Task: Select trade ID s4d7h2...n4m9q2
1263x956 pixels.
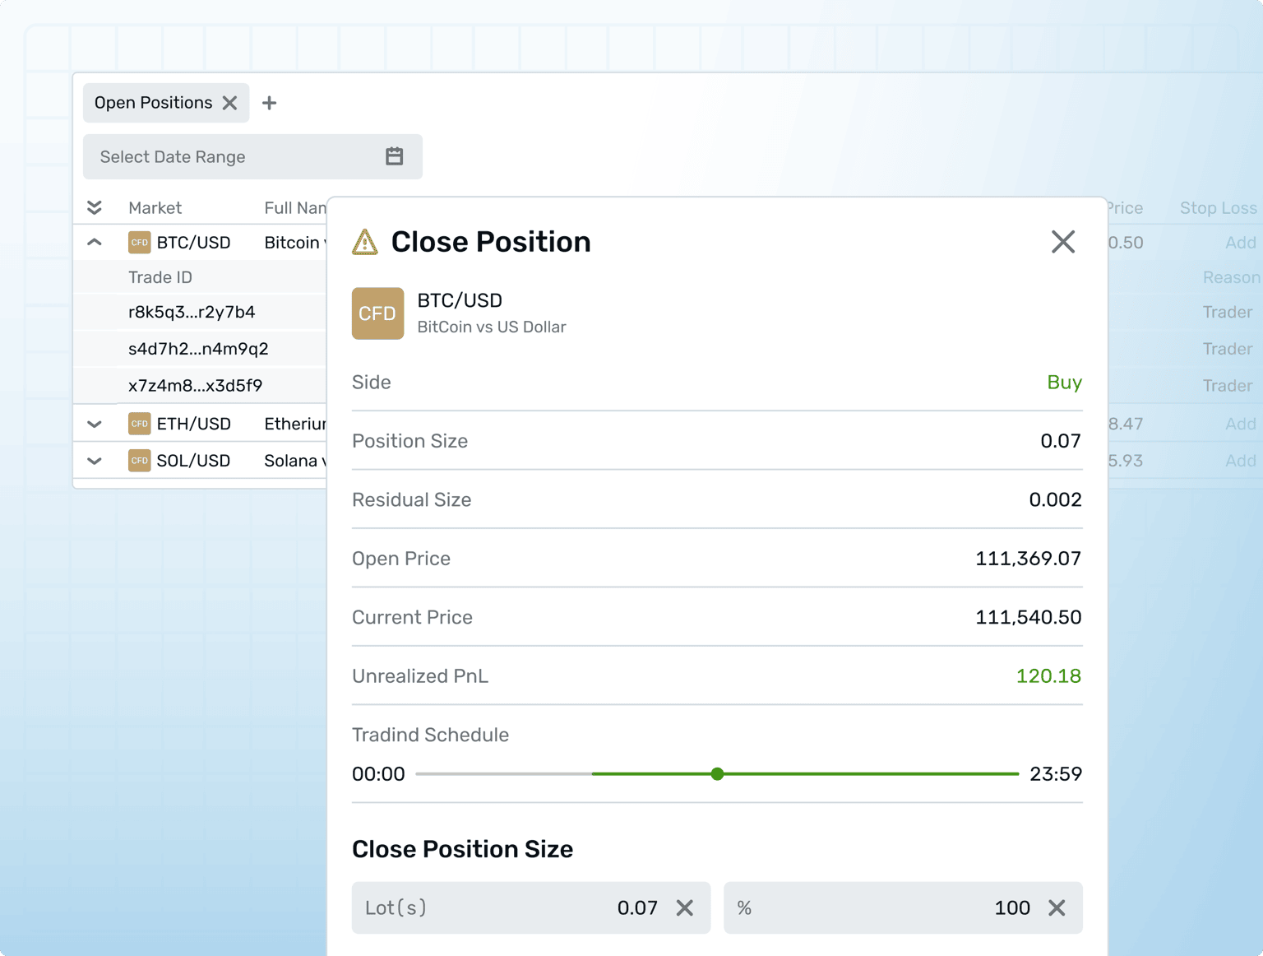Action: pos(198,349)
